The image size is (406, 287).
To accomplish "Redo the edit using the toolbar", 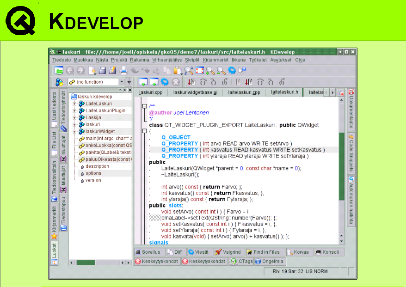I will (146, 70).
